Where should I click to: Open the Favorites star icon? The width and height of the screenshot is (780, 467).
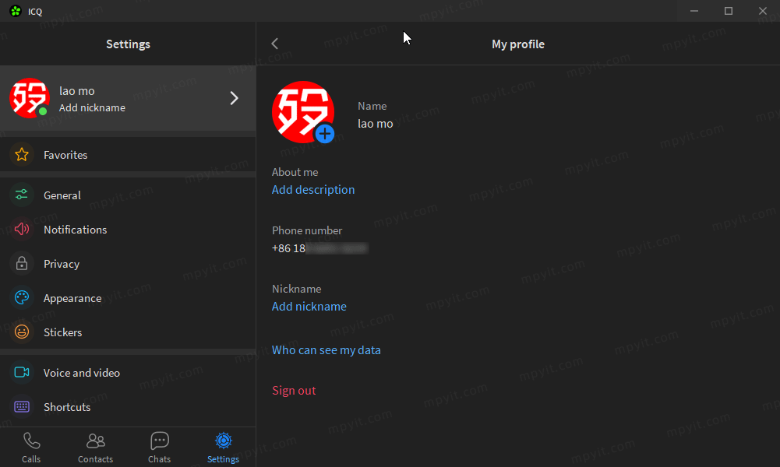click(x=21, y=155)
